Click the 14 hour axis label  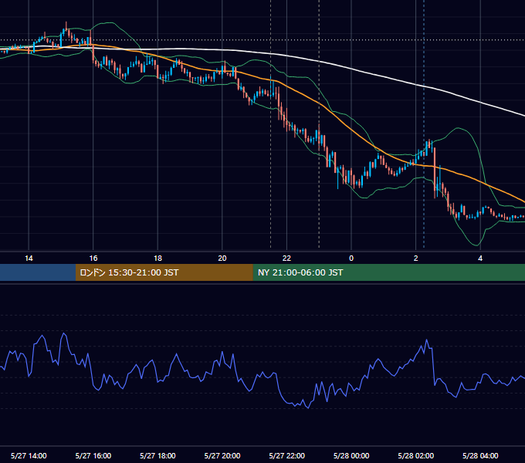[x=29, y=259]
